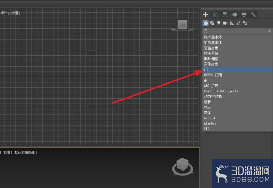Choose Alembic from the list

tap(237, 123)
